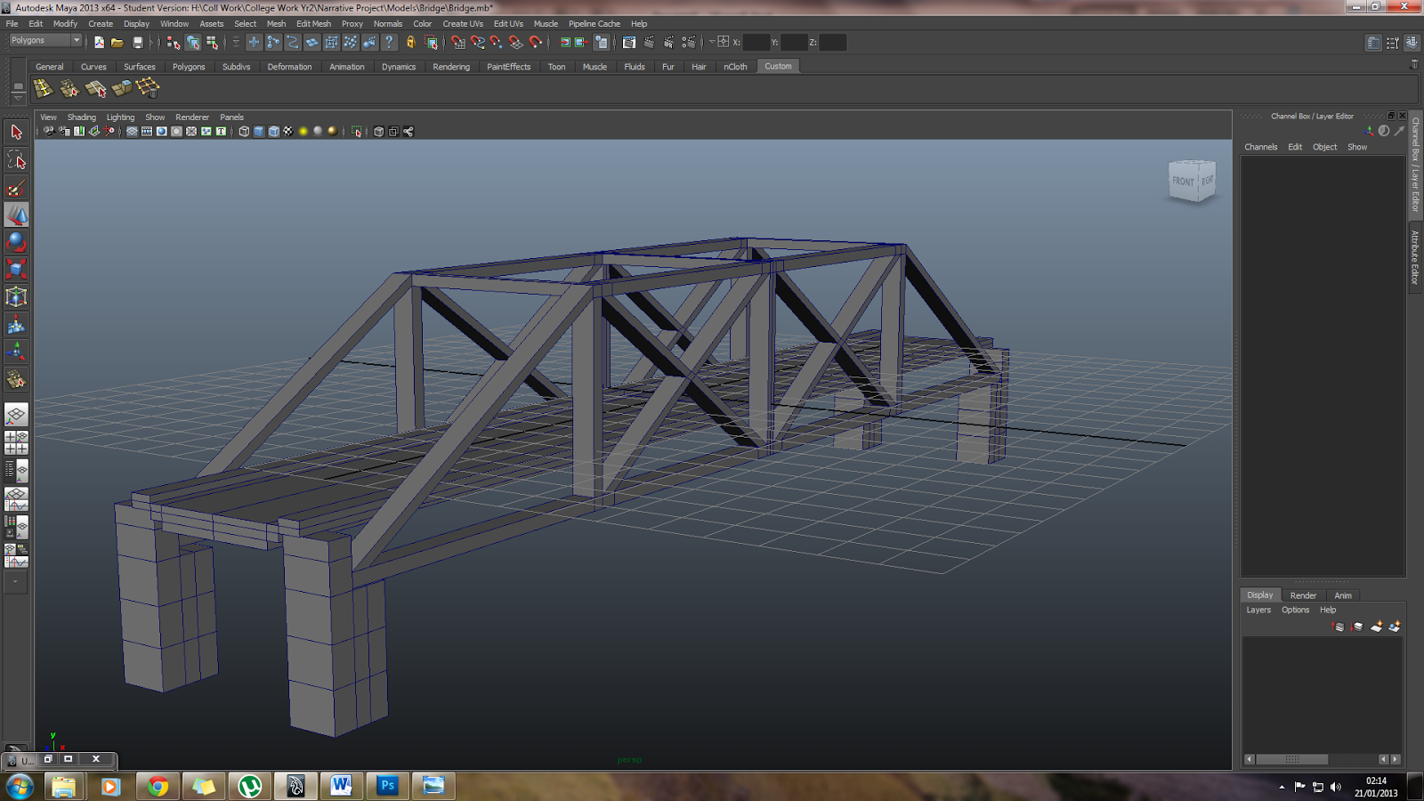Create a new empty layer in the Layer Editor
Screen dimensions: 1424x801
pyautogui.click(x=1376, y=627)
